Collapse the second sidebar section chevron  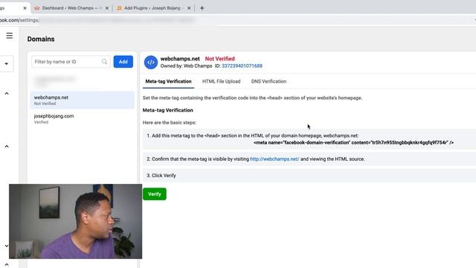pos(7,147)
